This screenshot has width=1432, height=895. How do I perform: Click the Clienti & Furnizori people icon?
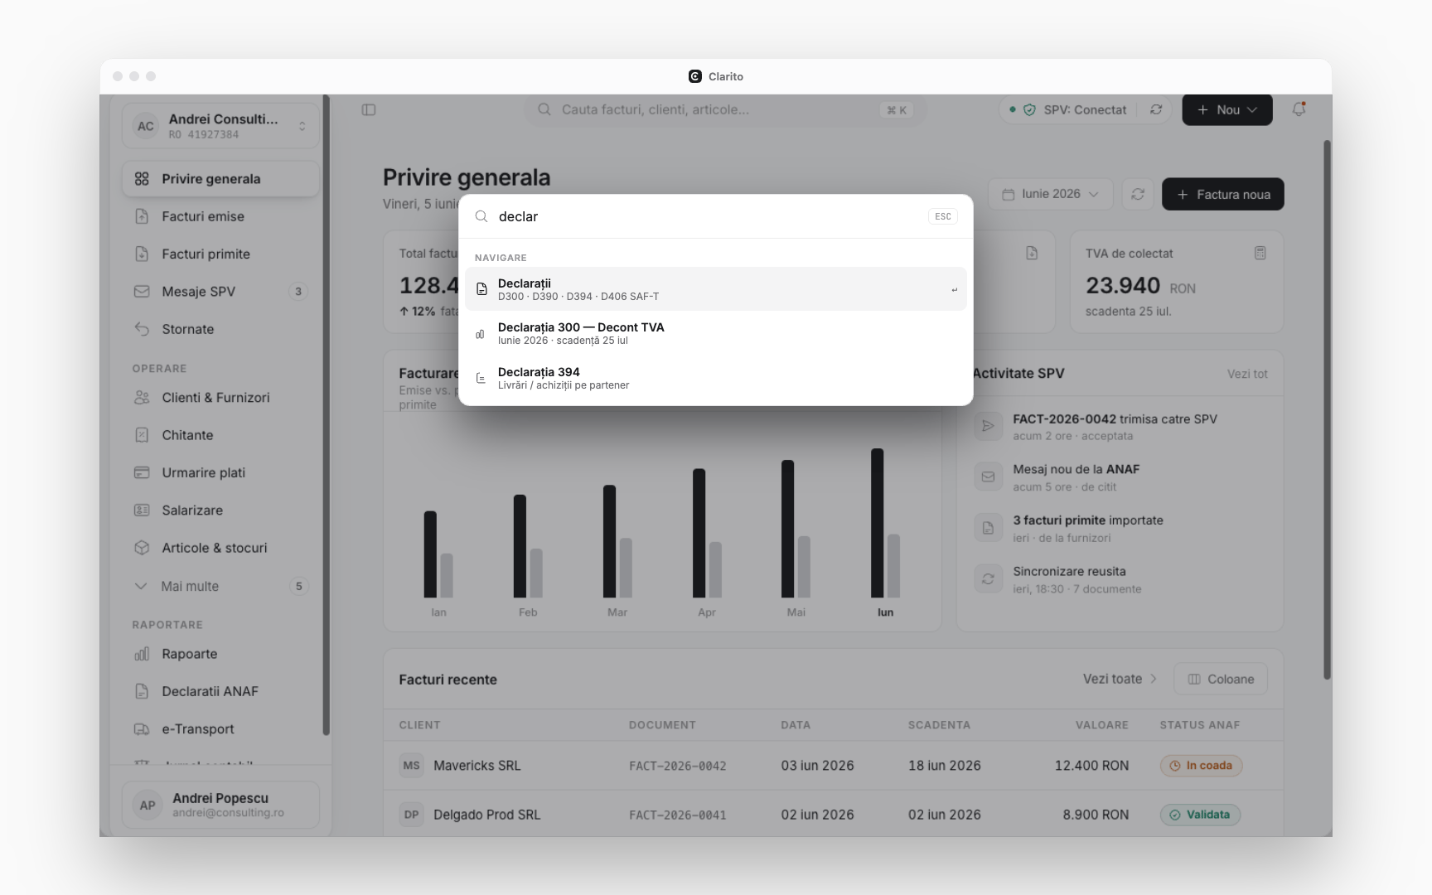click(142, 398)
